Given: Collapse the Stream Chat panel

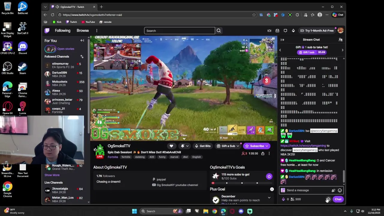Looking at the screenshot, I should 282,40.
